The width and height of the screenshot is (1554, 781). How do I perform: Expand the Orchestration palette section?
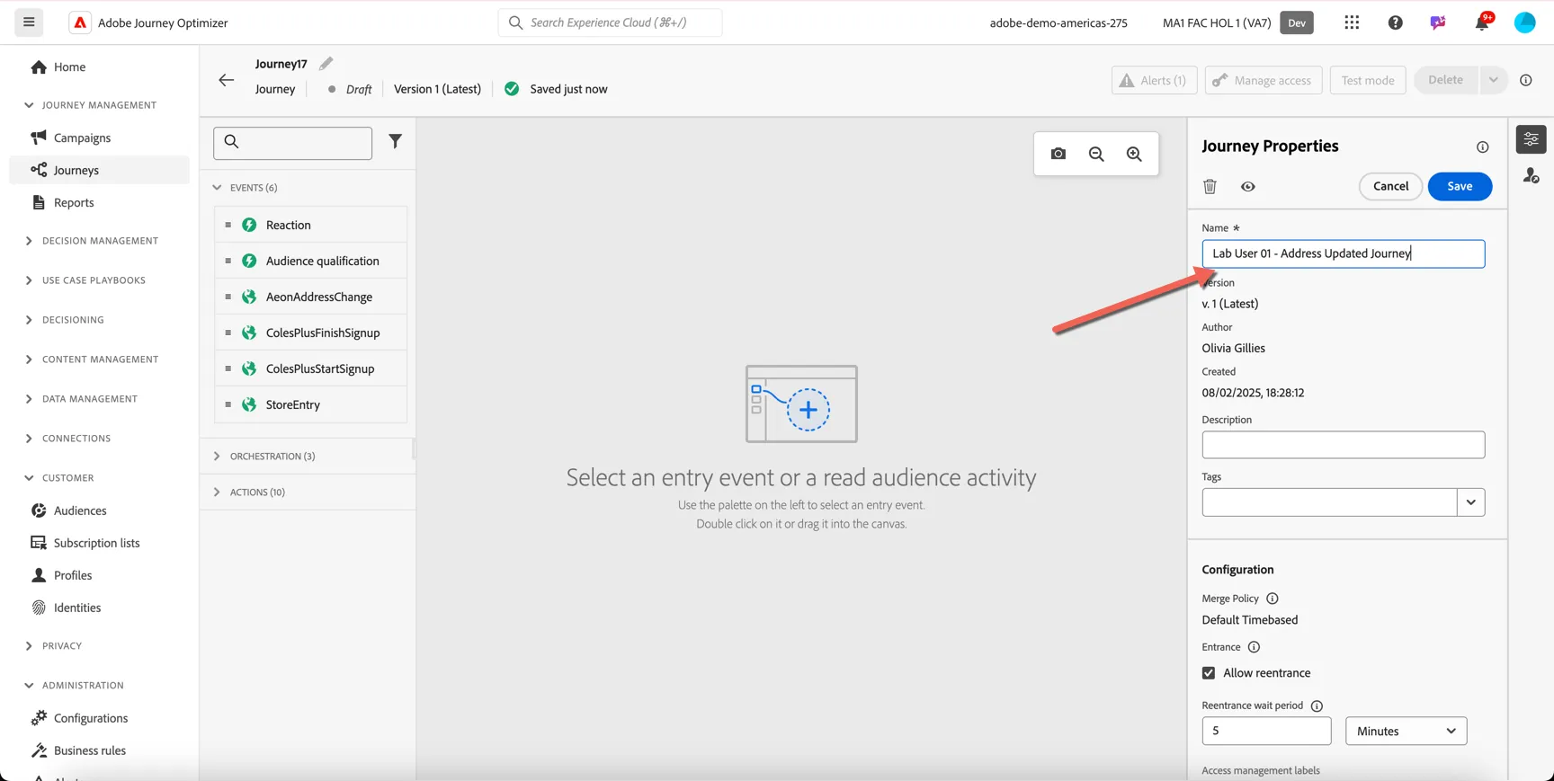tap(217, 457)
